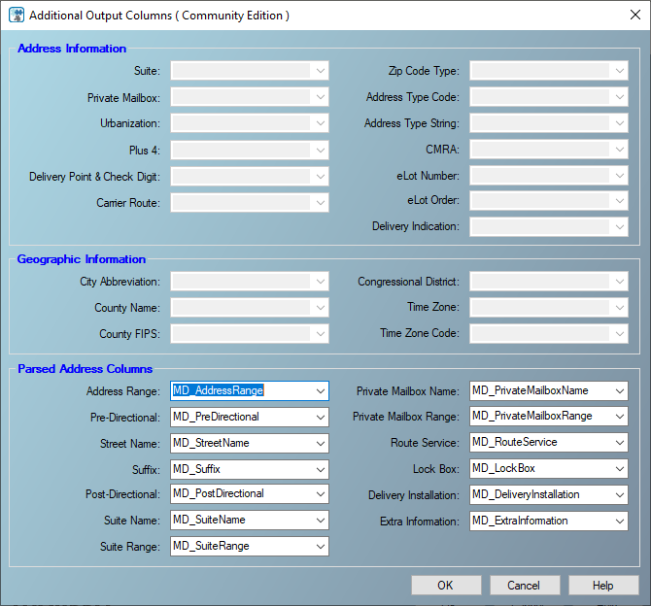Expand the Pre-Directional column dropdown arrow
The image size is (651, 606).
pos(320,418)
